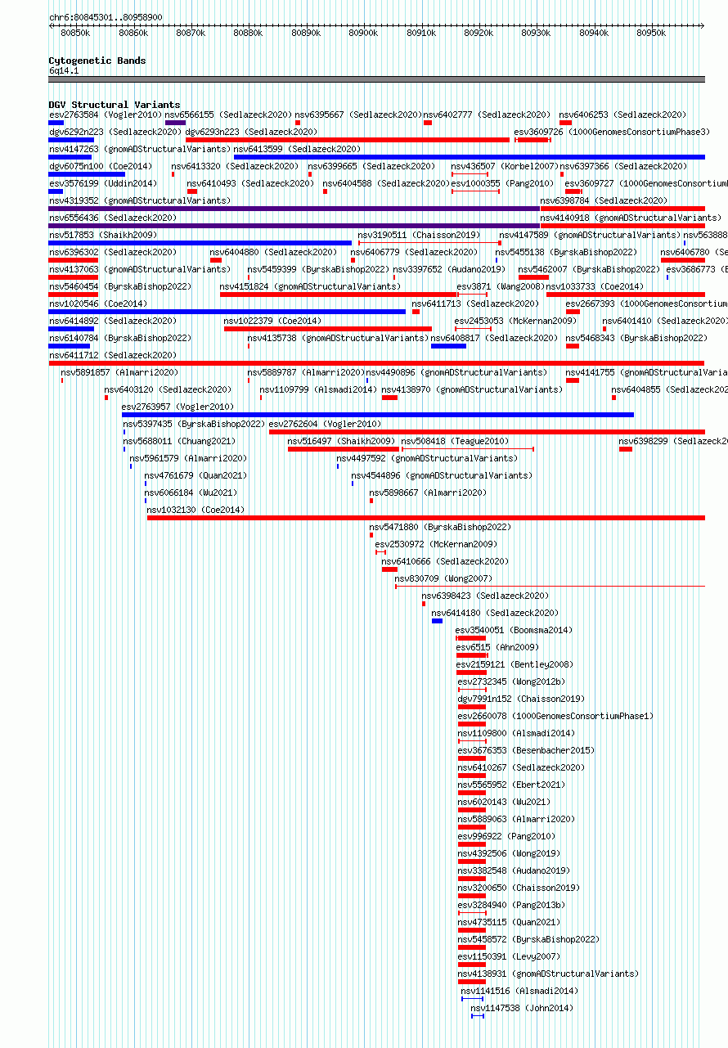Click esv2159121 (Bentley2008) label

tap(515, 664)
